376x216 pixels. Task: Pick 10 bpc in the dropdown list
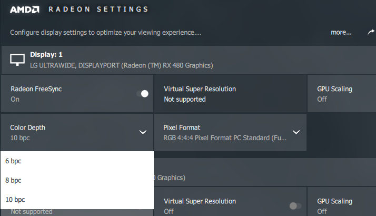(x=77, y=200)
